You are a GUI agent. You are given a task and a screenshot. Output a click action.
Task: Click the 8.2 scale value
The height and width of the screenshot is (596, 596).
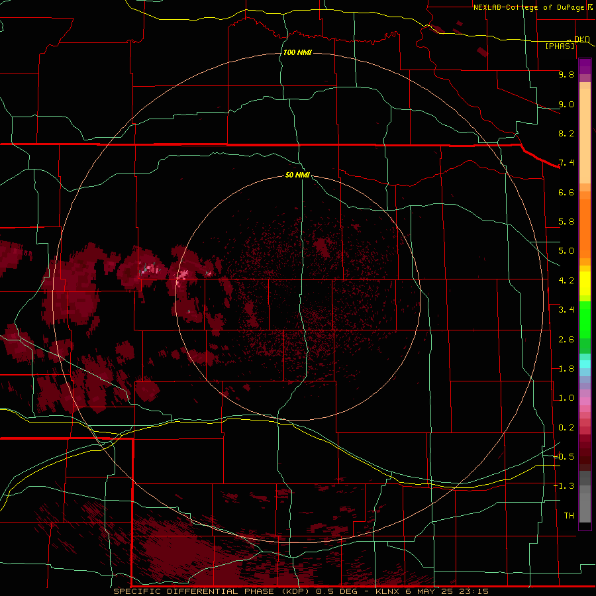[566, 133]
